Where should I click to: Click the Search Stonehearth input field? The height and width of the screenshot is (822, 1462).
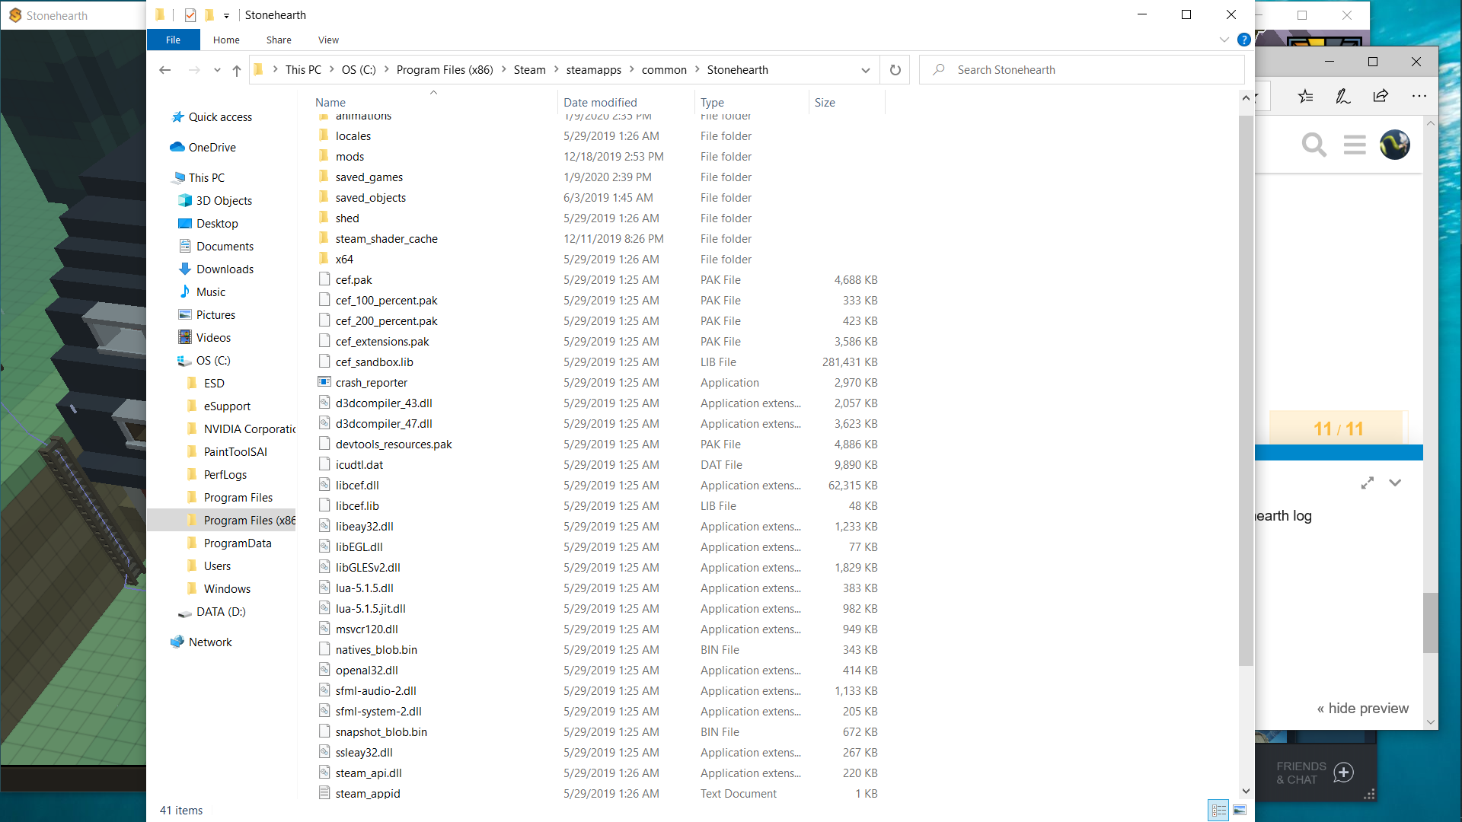(x=1081, y=70)
